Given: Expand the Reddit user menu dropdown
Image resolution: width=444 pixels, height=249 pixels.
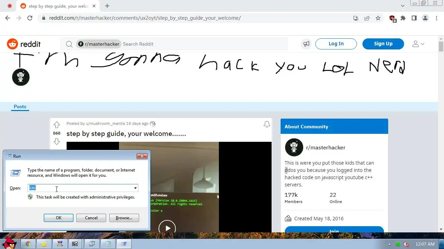Looking at the screenshot, I should pos(418,44).
